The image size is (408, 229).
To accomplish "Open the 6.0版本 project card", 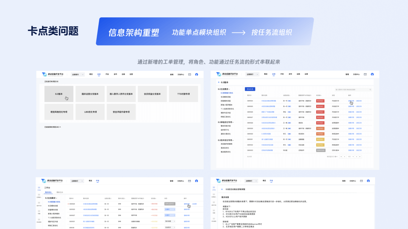I will pos(59,94).
